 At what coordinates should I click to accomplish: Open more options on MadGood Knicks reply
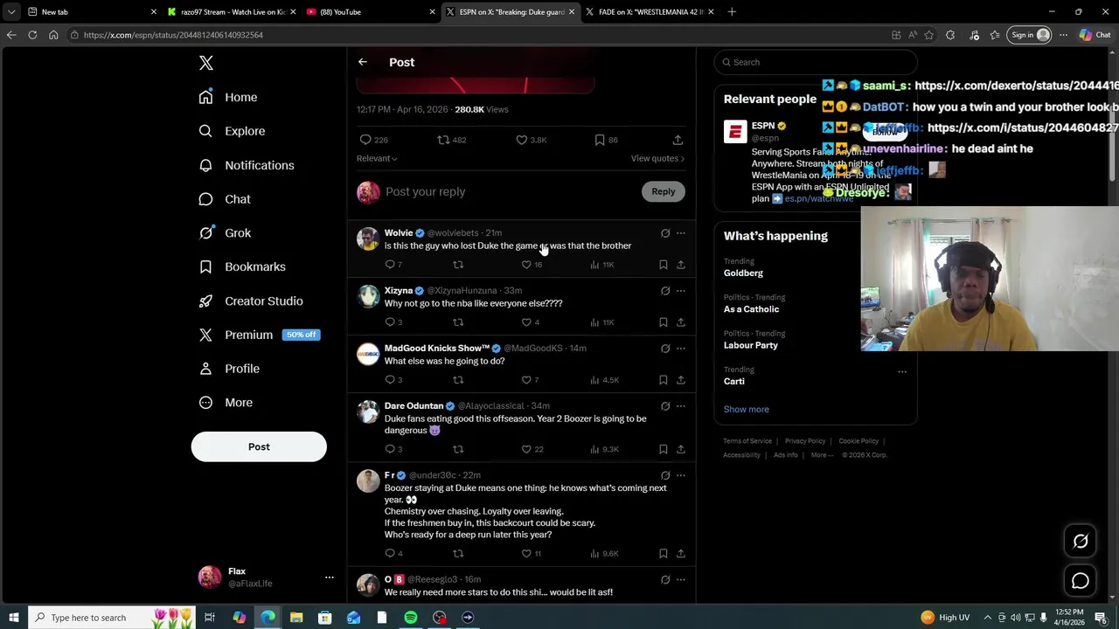[x=681, y=349]
